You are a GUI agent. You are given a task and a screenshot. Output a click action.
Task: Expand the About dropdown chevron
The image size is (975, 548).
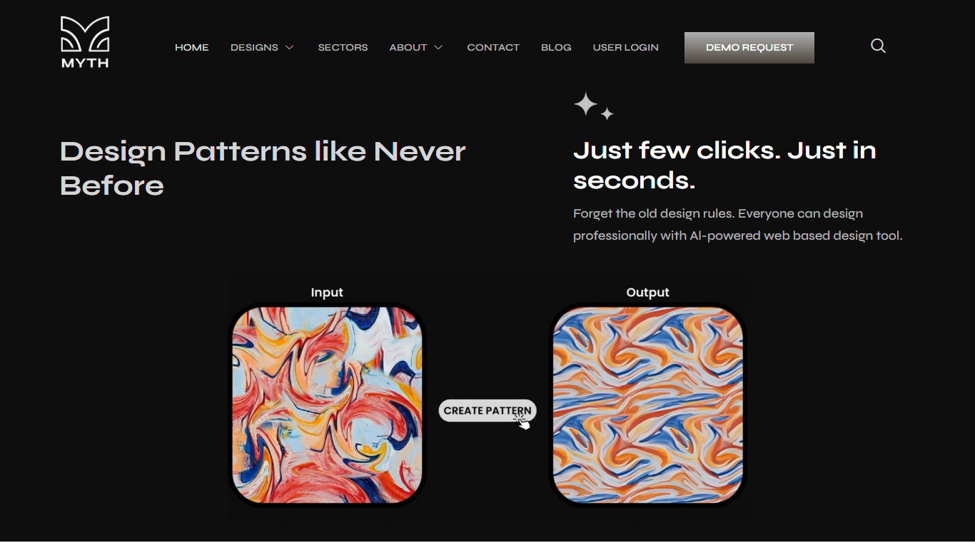click(x=438, y=48)
